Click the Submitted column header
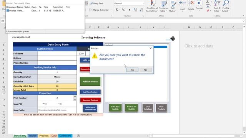 click(x=58, y=7)
